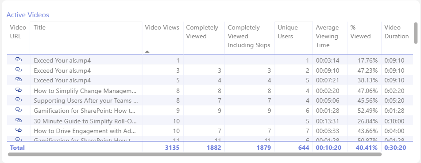Viewport: 421px width, 163px height.
Task: Sort by % Viewed column header
Action: coord(361,32)
